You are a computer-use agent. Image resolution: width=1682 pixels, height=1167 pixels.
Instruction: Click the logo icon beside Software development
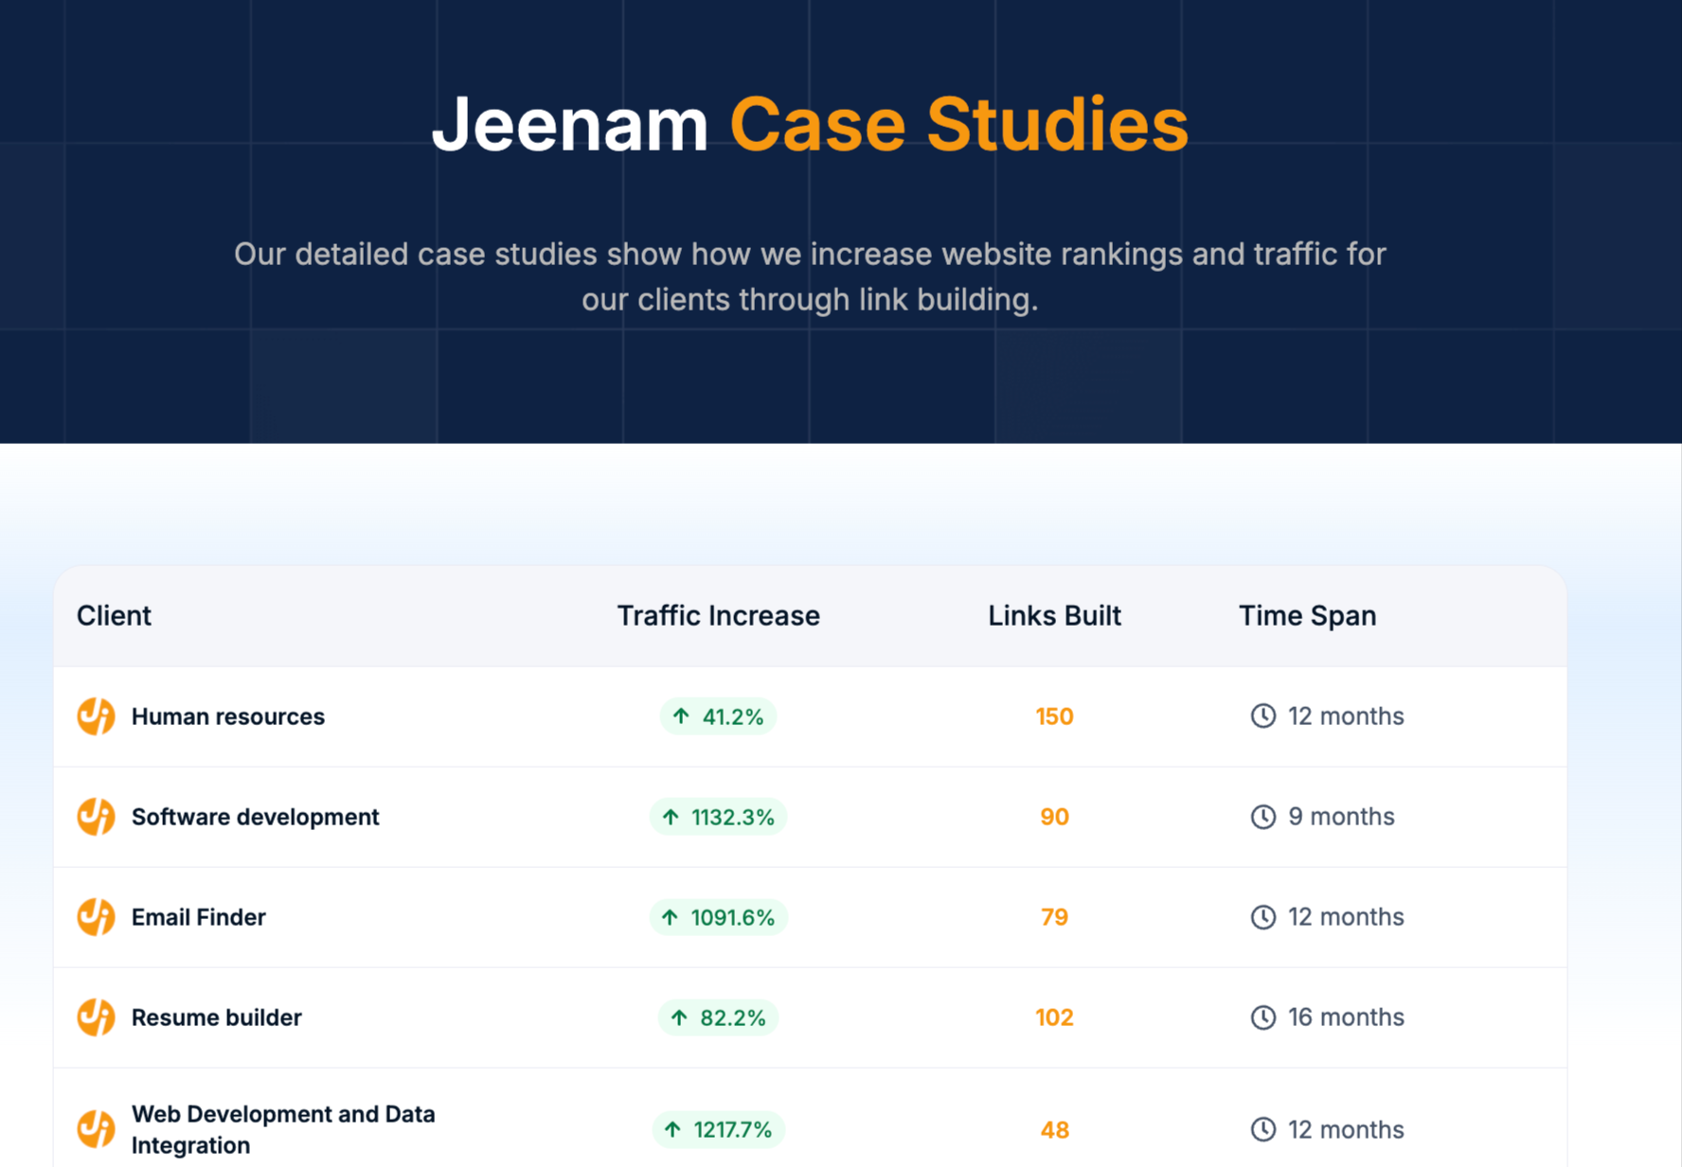pos(96,817)
